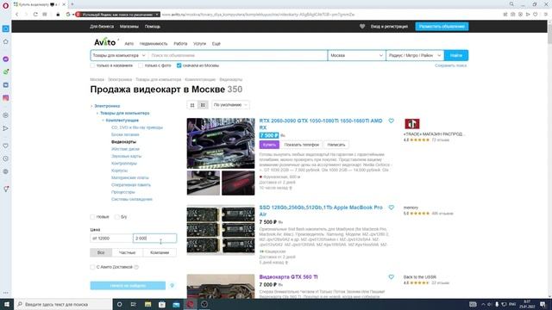Open 'Для бизнеса' menu item
This screenshot has height=310, width=552.
click(x=102, y=27)
